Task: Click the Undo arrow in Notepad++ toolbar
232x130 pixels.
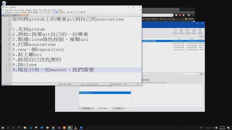Action: tap(29, 12)
